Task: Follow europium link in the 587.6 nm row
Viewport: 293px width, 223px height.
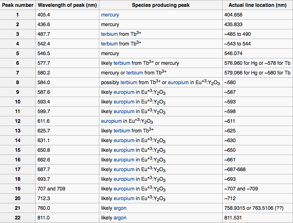Action: [124, 92]
